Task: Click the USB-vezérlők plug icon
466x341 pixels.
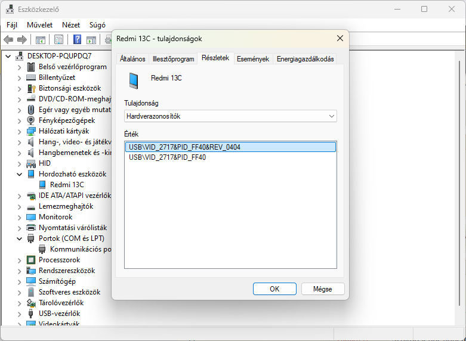Action: [x=30, y=314]
